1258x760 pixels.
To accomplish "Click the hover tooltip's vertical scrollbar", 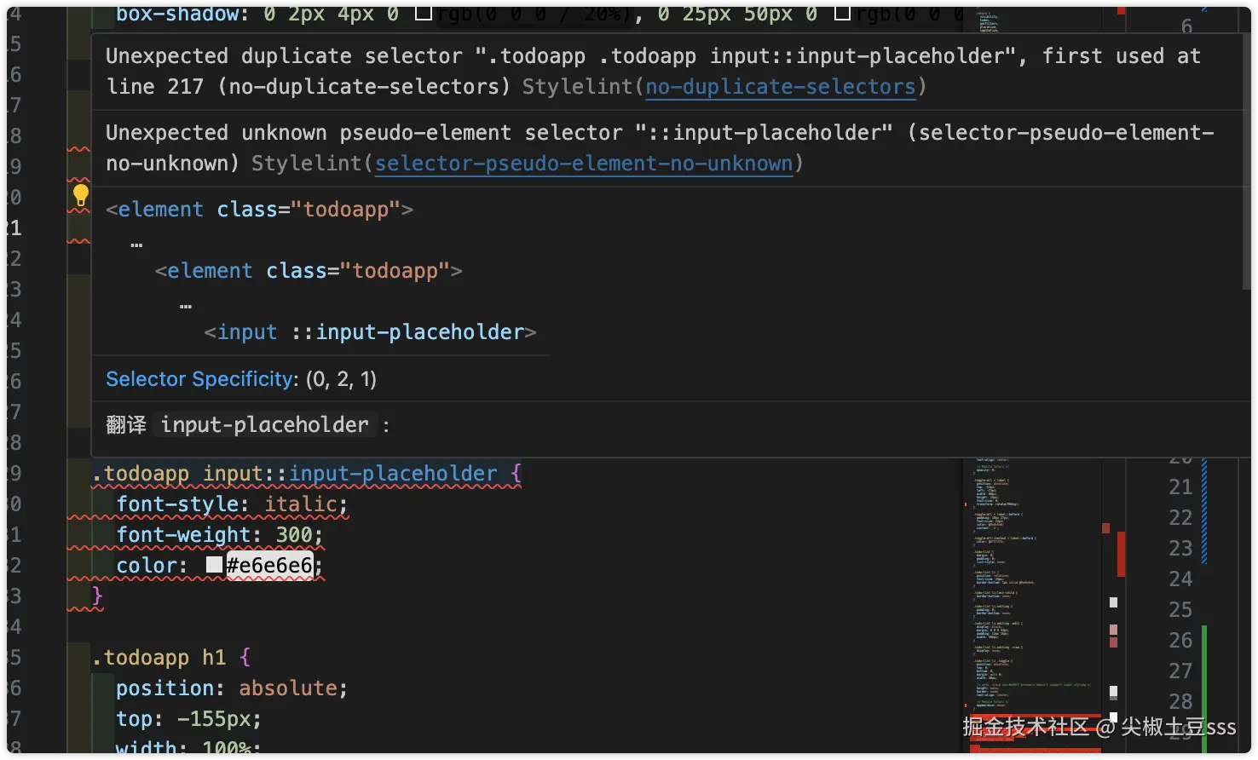I will click(x=1246, y=162).
